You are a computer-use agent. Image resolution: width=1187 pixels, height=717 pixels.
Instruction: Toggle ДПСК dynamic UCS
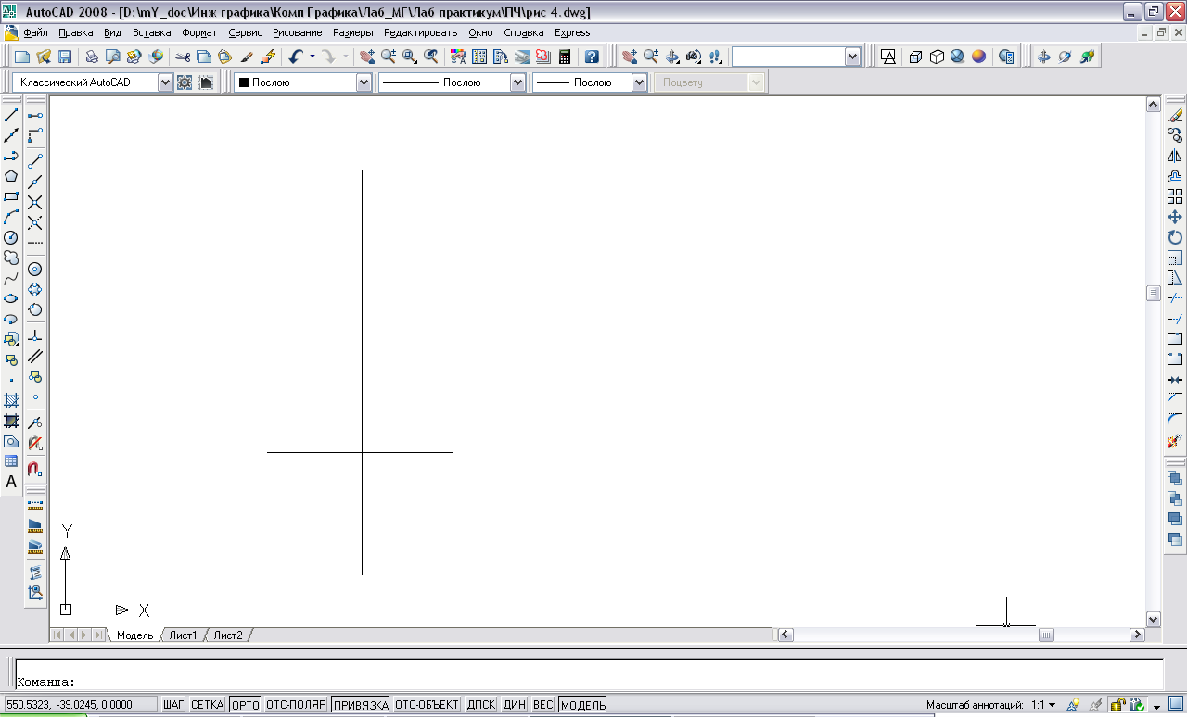click(481, 705)
